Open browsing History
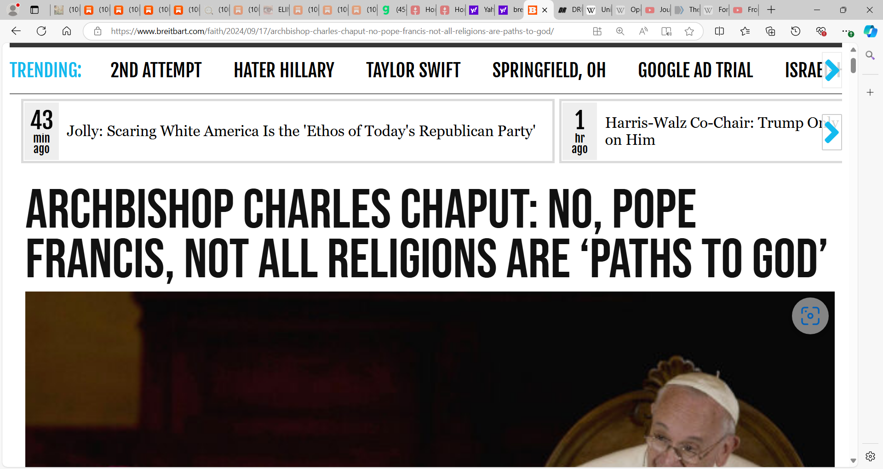The height and width of the screenshot is (469, 883). click(x=796, y=31)
